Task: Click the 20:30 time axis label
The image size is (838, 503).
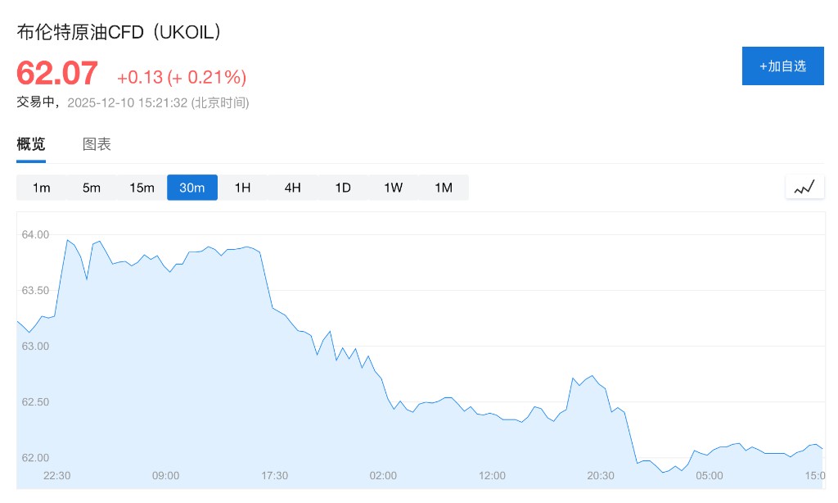Action: 601,475
